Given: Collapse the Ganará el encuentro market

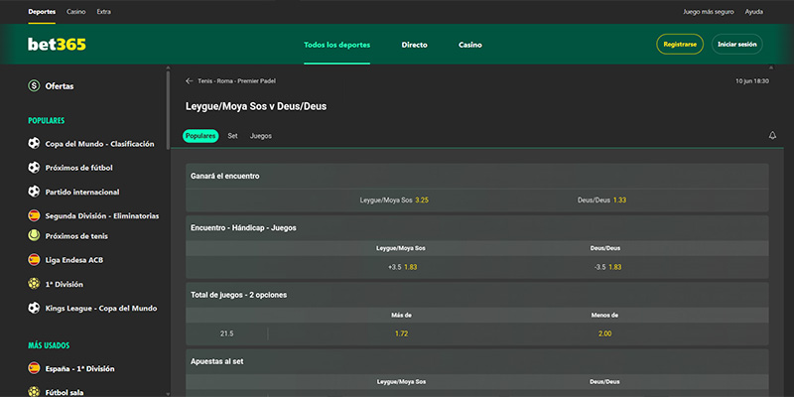Looking at the screenshot, I should pyautogui.click(x=476, y=176).
